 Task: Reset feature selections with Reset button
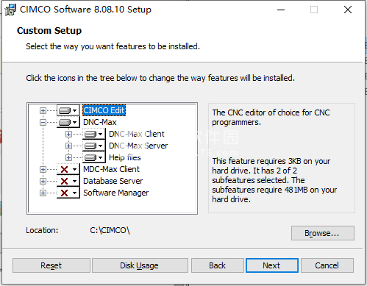(x=51, y=265)
